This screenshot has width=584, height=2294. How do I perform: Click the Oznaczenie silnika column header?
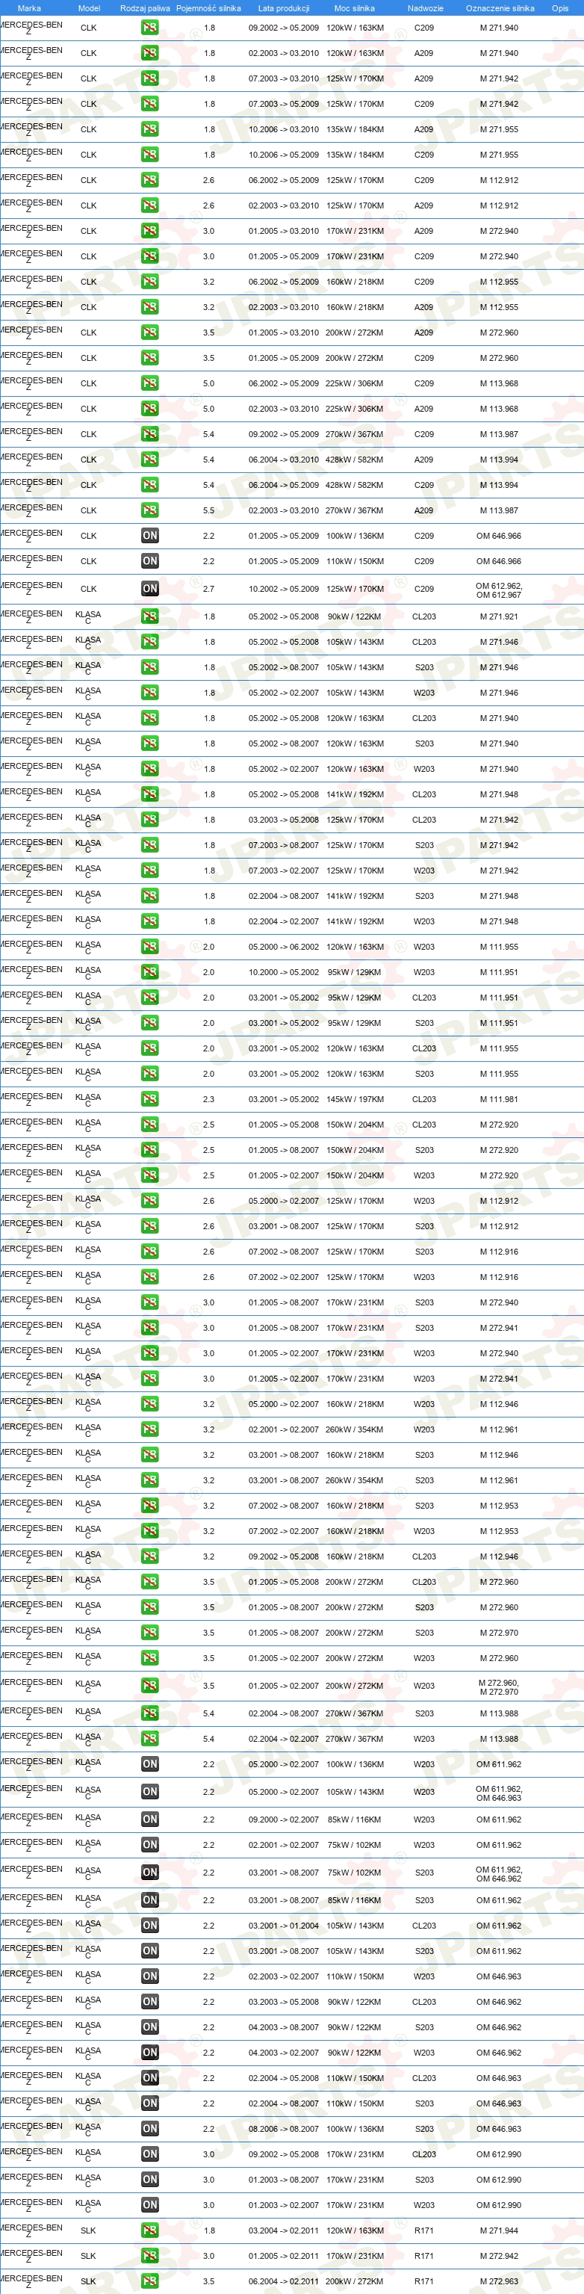(500, 8)
